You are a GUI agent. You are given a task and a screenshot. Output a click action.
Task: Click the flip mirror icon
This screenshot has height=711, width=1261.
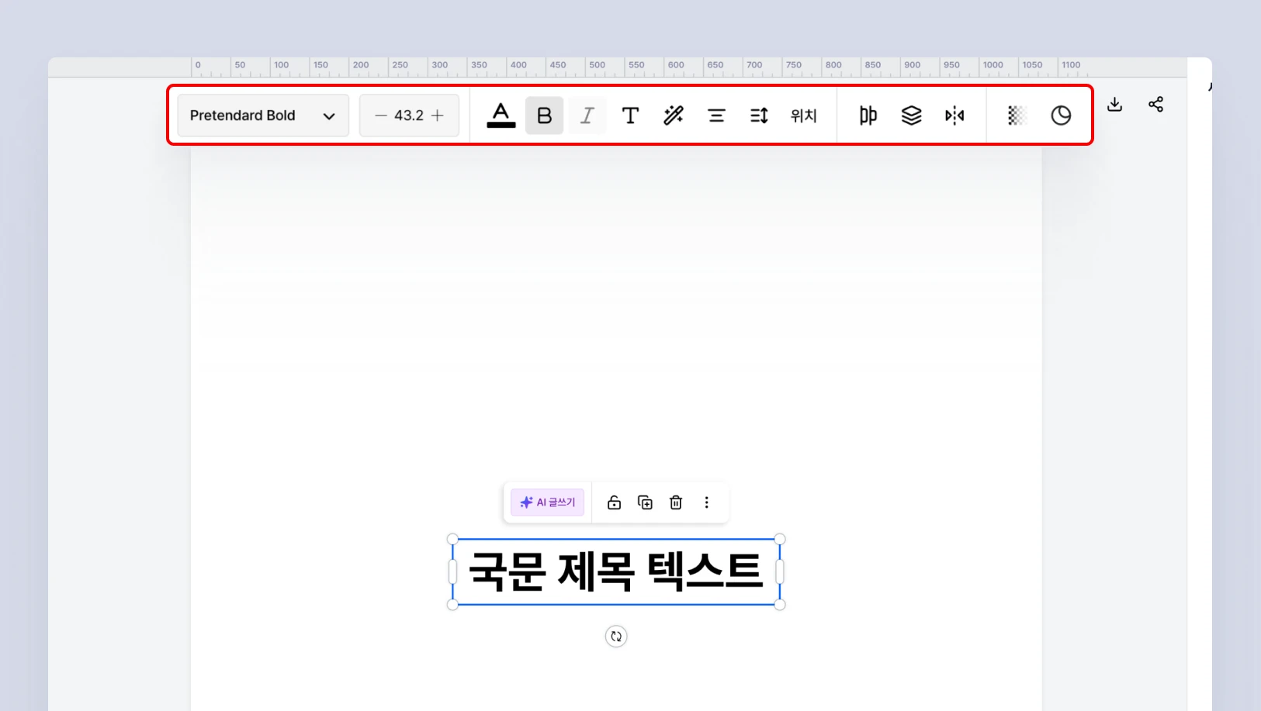pos(954,116)
